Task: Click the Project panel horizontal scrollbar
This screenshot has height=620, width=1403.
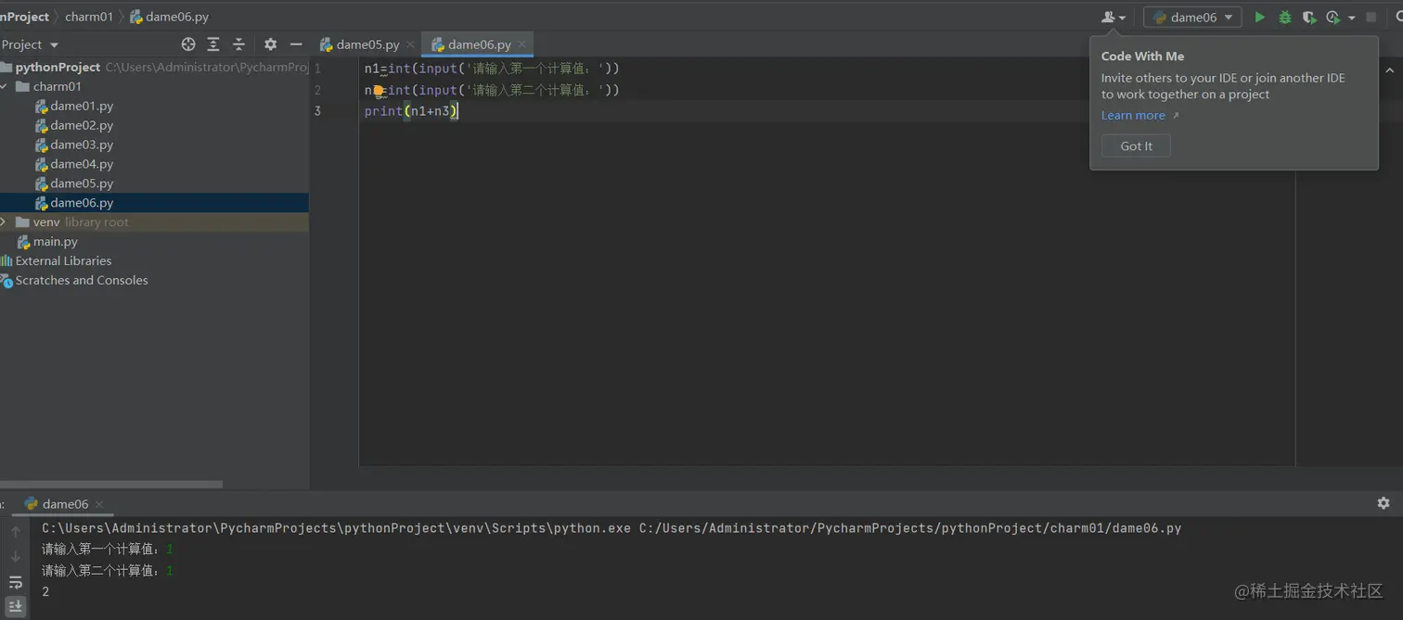Action: (x=111, y=484)
